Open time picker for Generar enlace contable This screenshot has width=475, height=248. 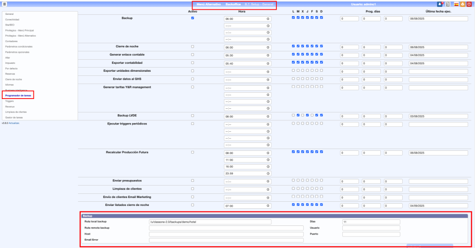268,55
